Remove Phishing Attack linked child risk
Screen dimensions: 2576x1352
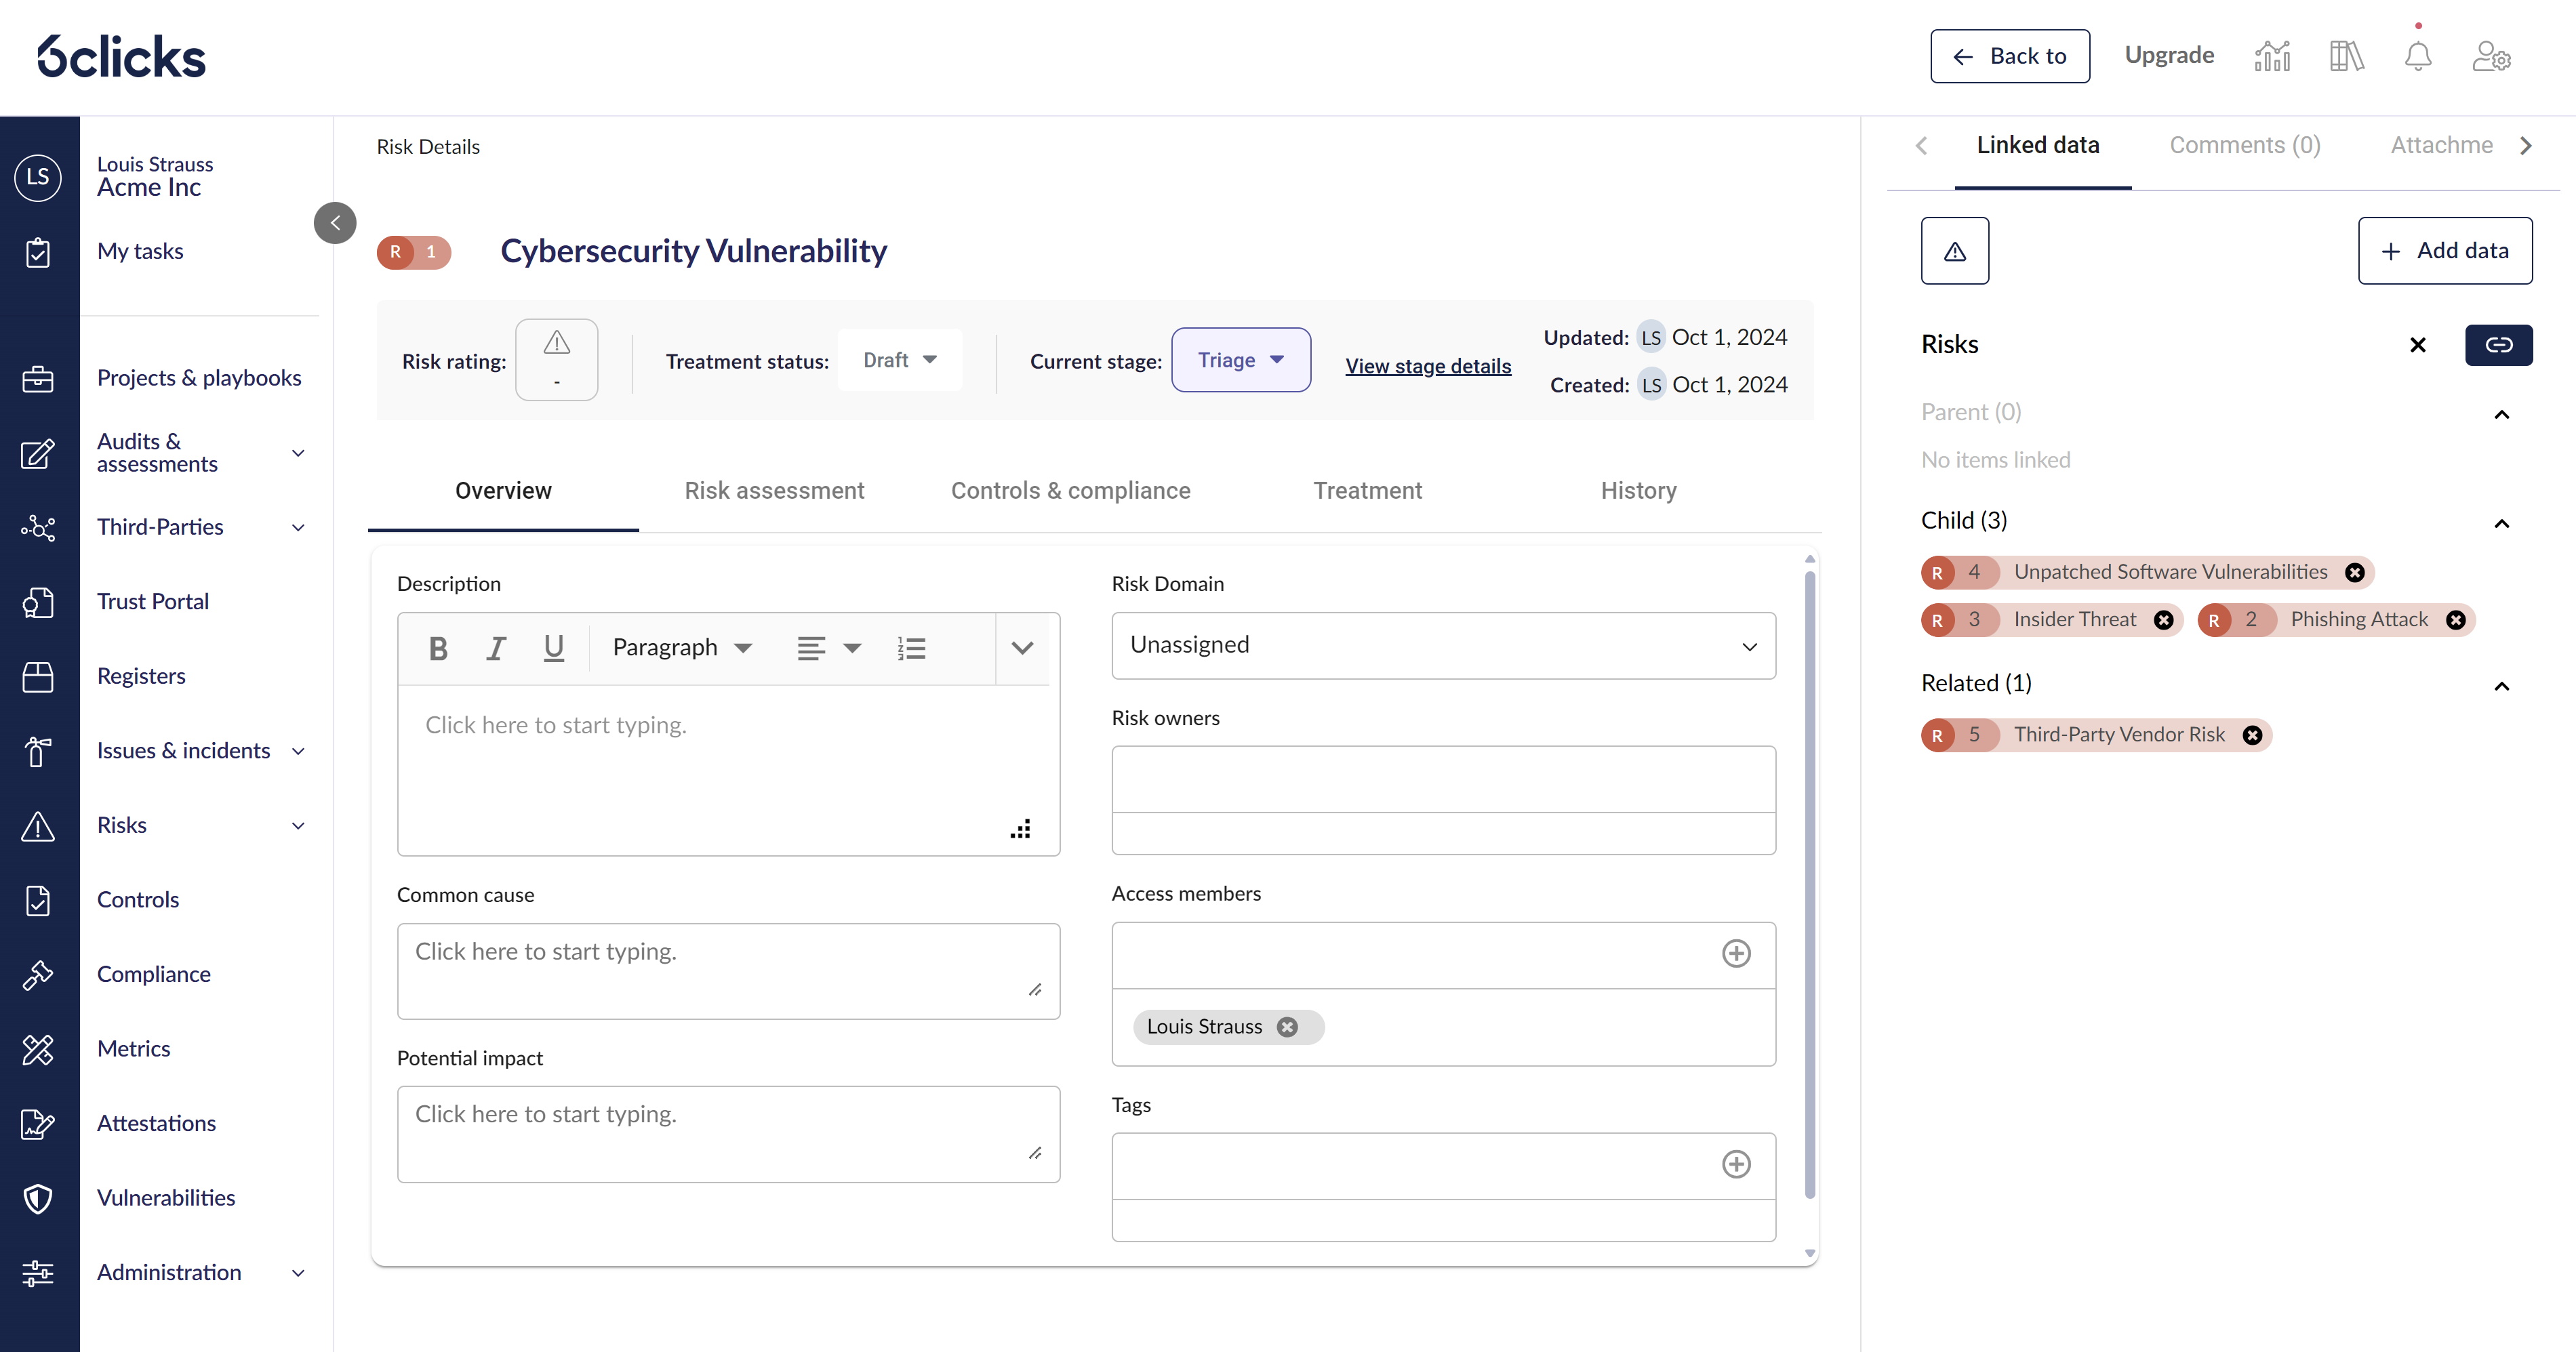(2455, 620)
